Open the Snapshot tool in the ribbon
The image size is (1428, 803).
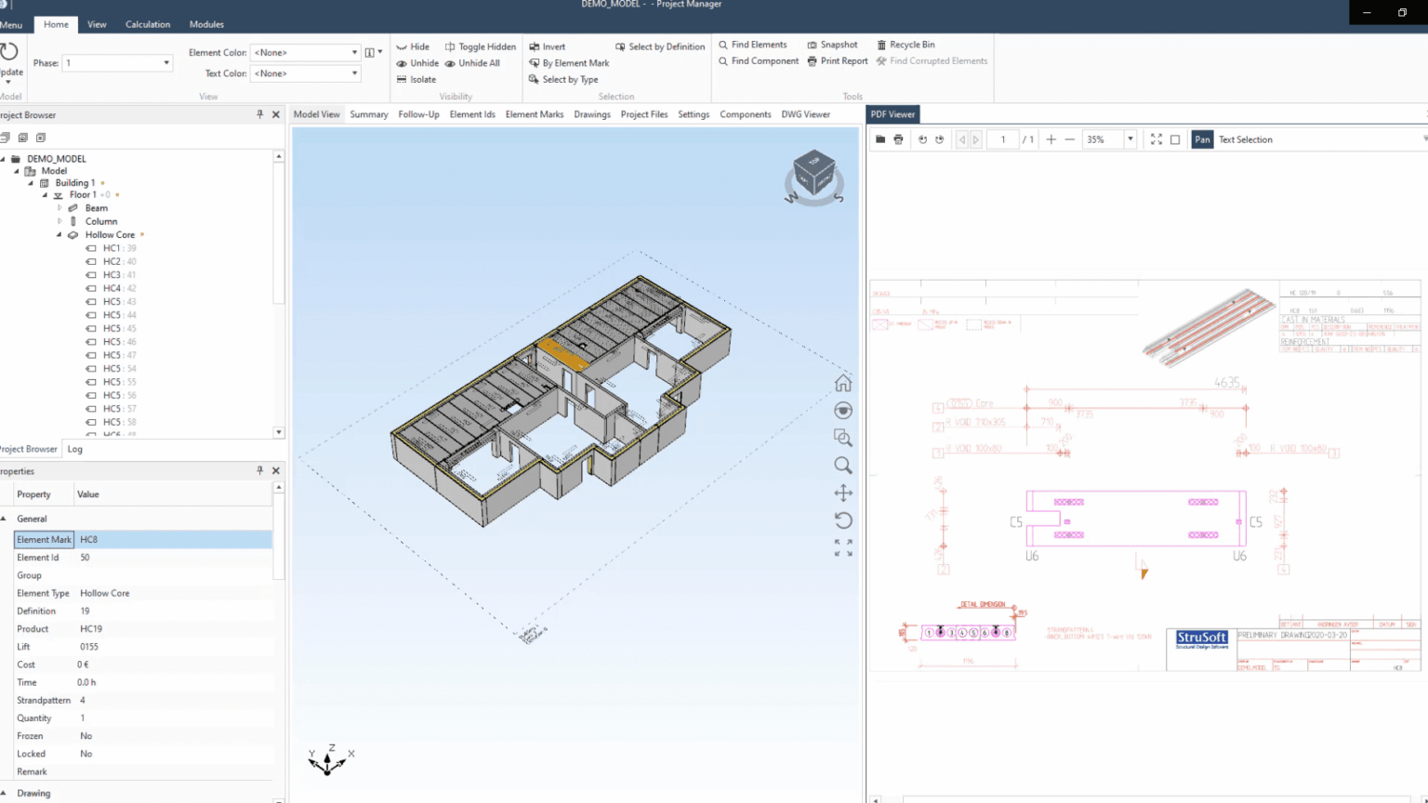pyautogui.click(x=833, y=44)
